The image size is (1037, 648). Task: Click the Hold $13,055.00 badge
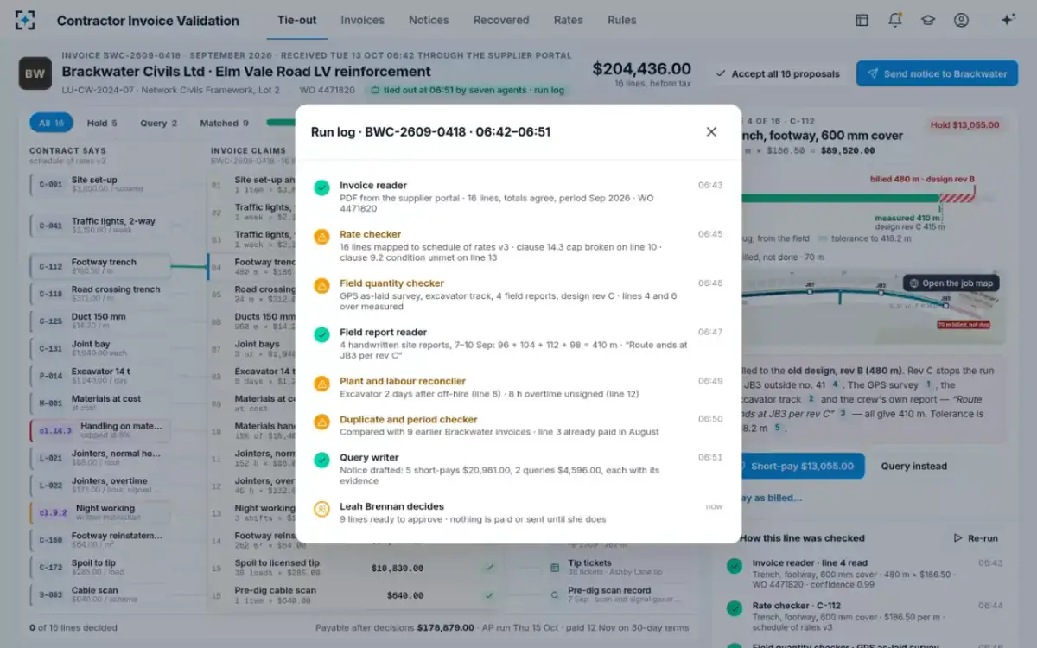click(965, 125)
